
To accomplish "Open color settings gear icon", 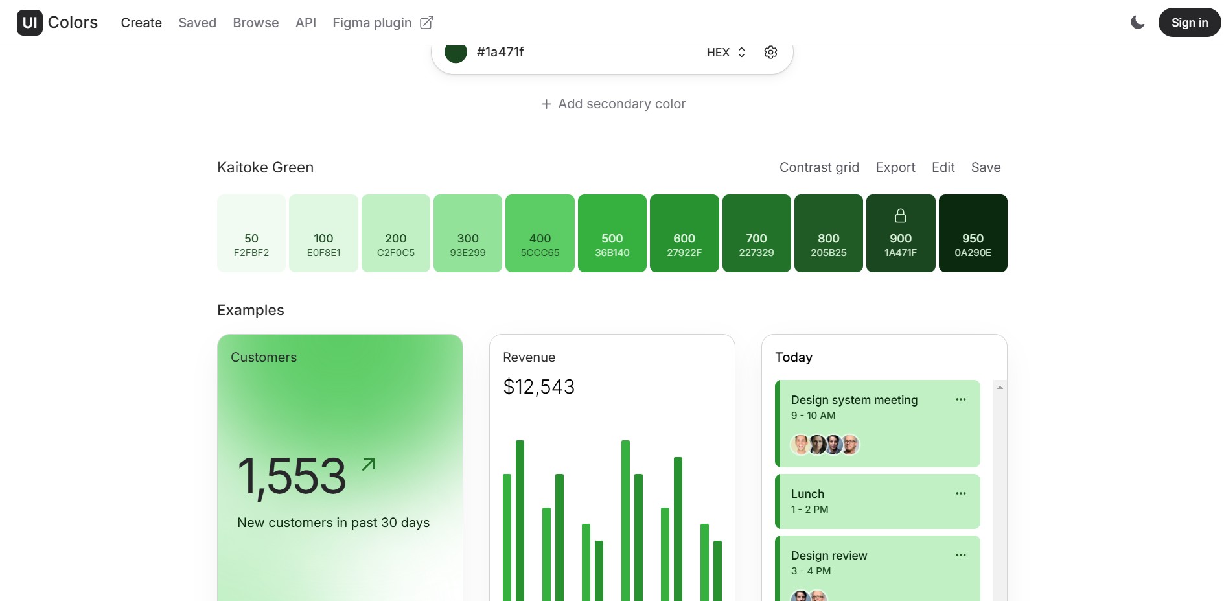I will (770, 53).
